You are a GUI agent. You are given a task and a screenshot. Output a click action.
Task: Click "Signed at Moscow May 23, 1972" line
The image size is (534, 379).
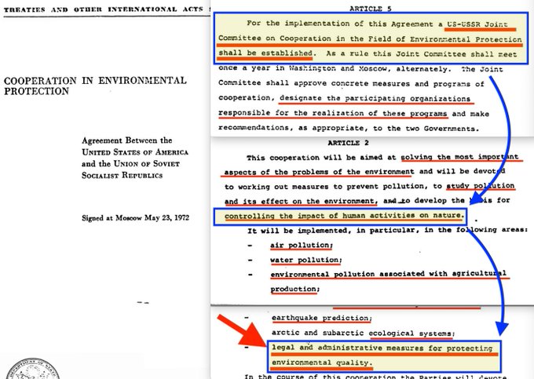click(x=135, y=217)
